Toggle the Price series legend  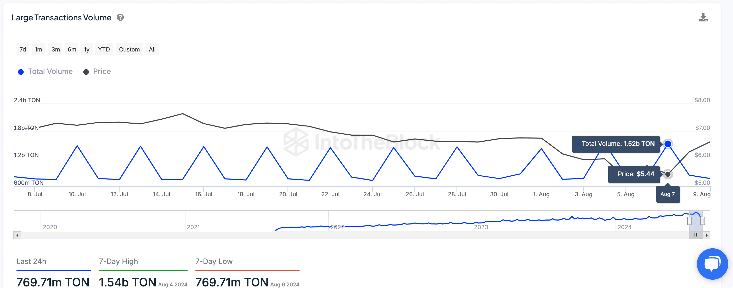(97, 72)
